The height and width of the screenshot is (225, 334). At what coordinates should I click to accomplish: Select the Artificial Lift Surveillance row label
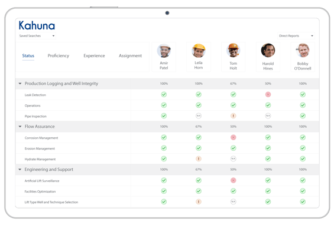pyautogui.click(x=42, y=181)
